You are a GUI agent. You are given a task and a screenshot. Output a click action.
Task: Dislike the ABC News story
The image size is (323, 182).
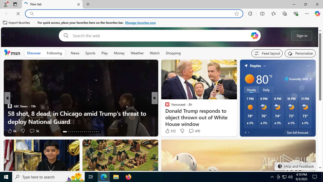tap(23, 131)
